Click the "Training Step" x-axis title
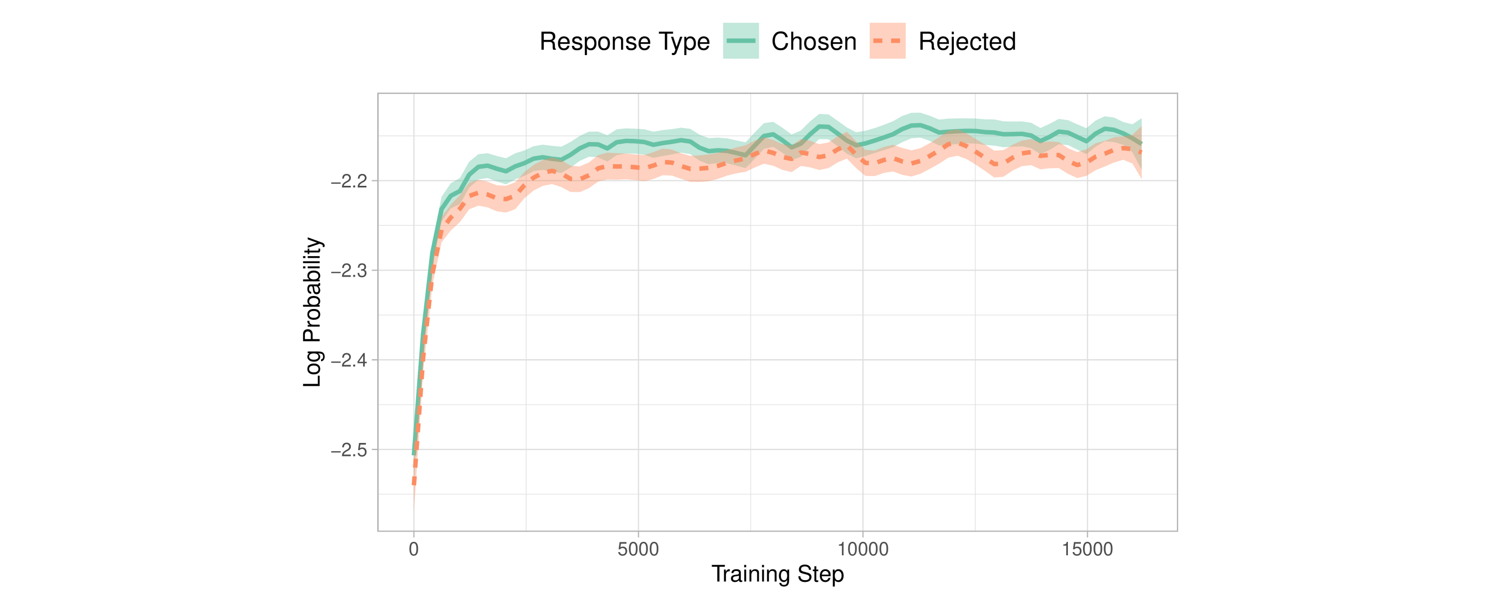This screenshot has height=598, width=1510. (x=777, y=574)
